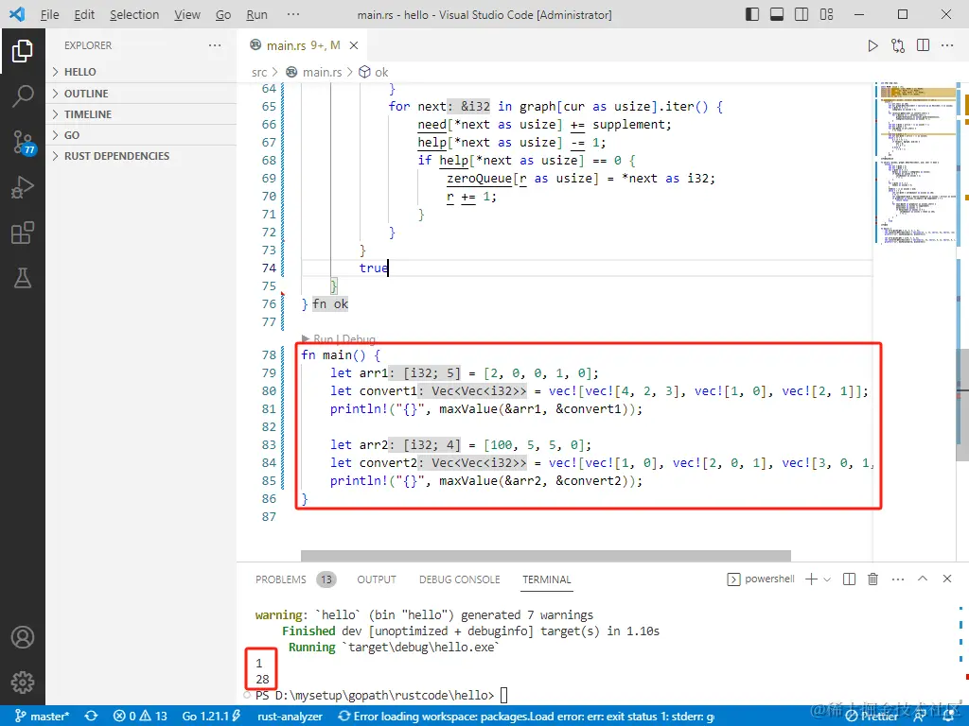Open the Explorer view in activity bar

pyautogui.click(x=23, y=51)
